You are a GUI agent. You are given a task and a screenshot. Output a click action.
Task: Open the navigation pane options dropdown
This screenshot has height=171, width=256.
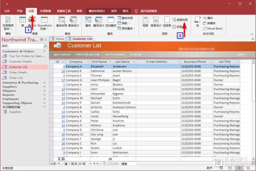[42, 39]
